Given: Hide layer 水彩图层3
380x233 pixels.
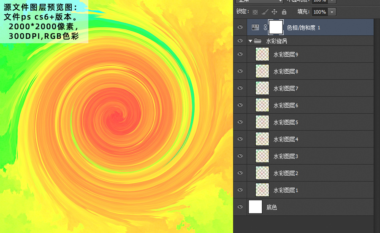Looking at the screenshot, I should (240, 156).
